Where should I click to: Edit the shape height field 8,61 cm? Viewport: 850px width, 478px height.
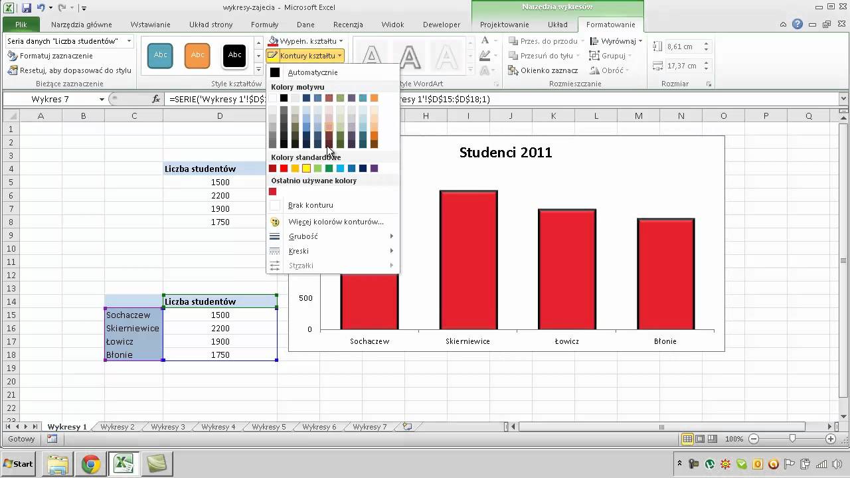coord(683,46)
